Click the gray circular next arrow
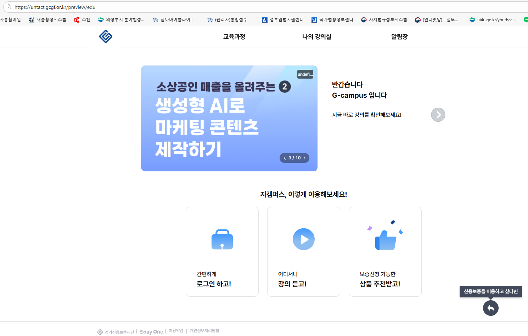The height and width of the screenshot is (336, 528). tap(438, 115)
